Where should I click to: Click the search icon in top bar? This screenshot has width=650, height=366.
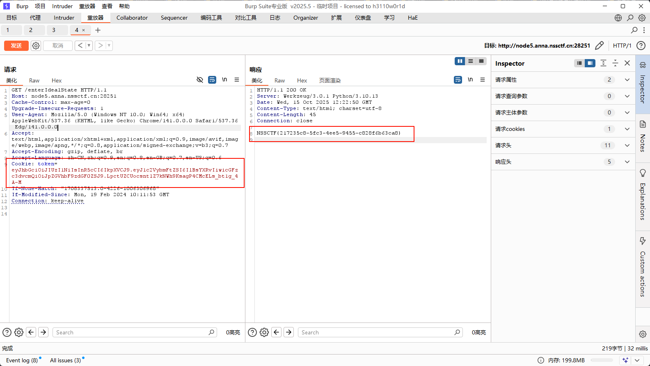[630, 18]
